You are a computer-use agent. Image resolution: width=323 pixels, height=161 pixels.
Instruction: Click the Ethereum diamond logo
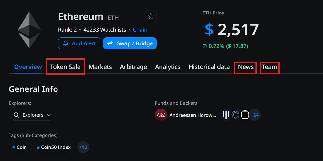tap(29, 29)
